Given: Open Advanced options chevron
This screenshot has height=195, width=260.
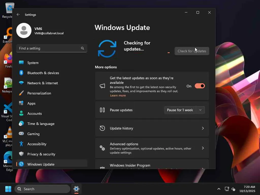Looking at the screenshot, I should 203,148.
